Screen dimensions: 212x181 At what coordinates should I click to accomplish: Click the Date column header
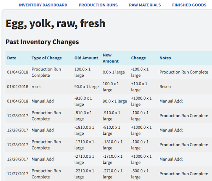[12, 58]
